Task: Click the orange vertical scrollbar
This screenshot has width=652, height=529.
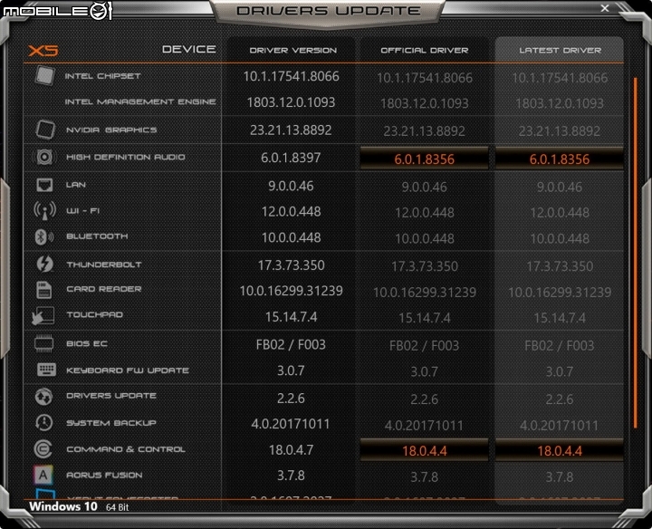Action: click(x=636, y=253)
